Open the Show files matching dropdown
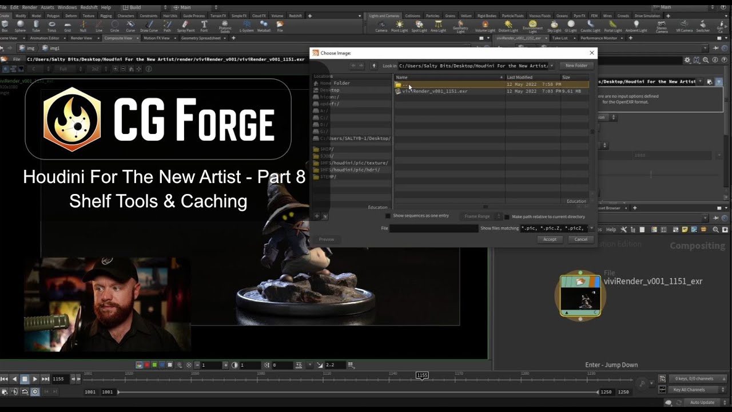The height and width of the screenshot is (412, 732). [591, 228]
